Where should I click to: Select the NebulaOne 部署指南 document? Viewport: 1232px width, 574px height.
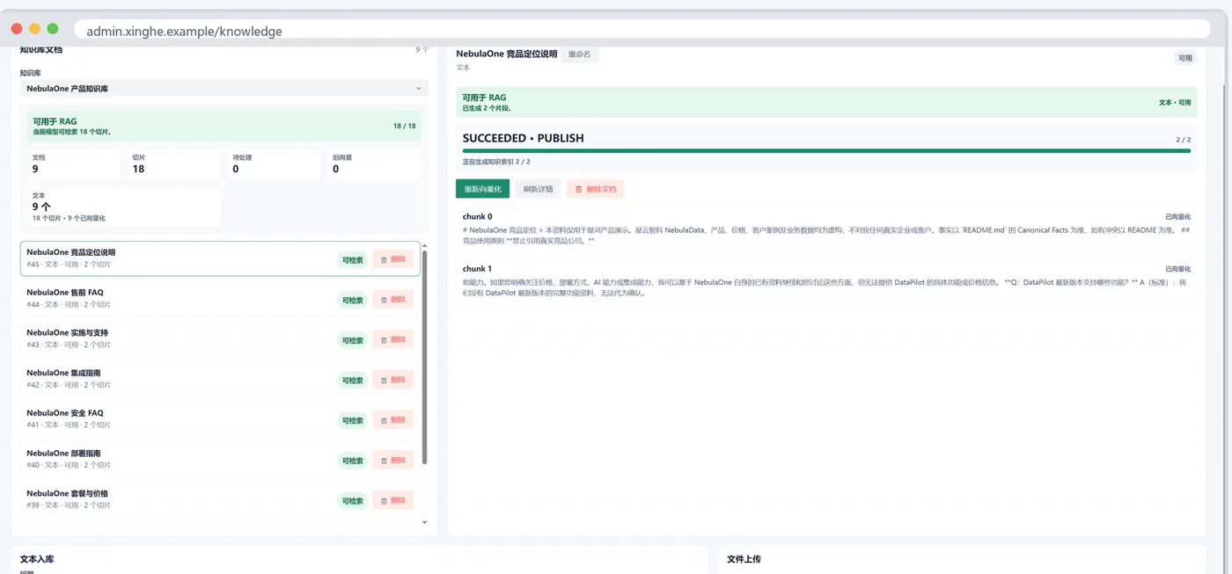coord(220,460)
